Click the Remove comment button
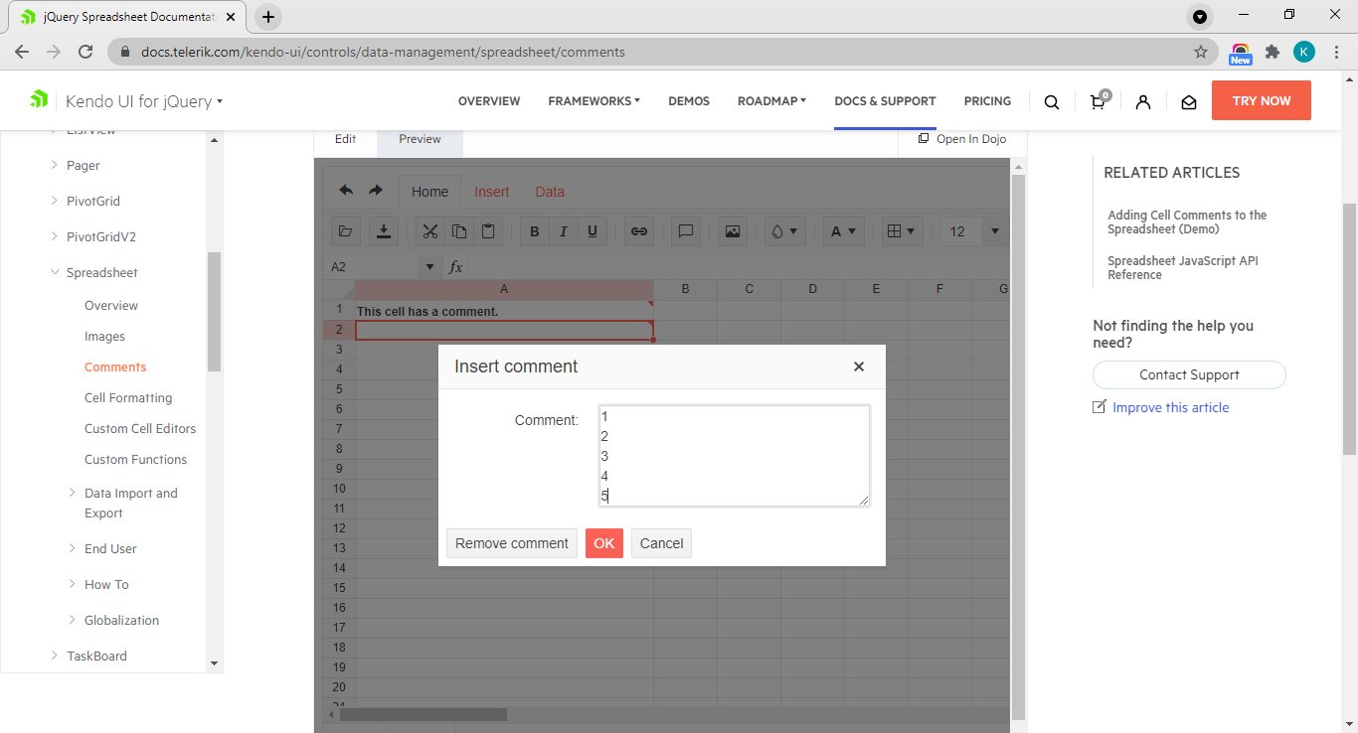This screenshot has width=1358, height=733. (x=512, y=543)
